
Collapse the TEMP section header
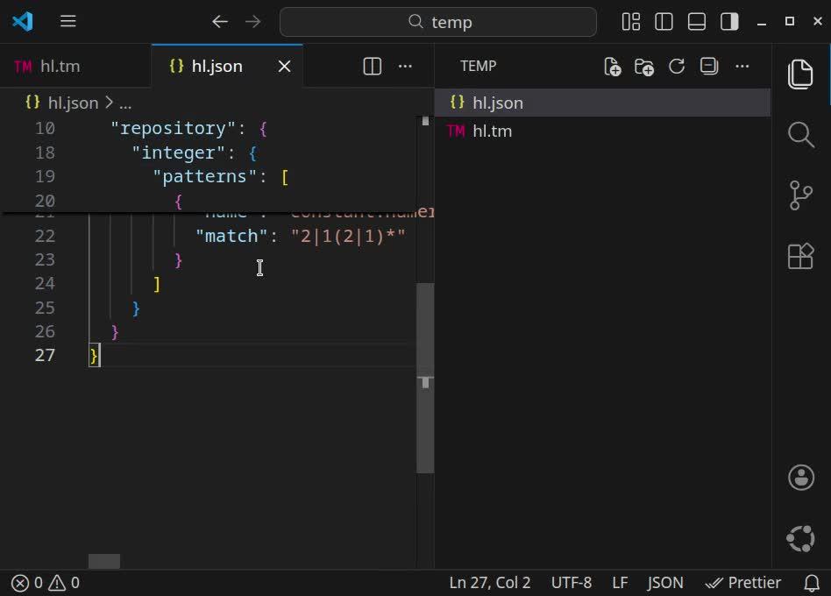(x=479, y=66)
